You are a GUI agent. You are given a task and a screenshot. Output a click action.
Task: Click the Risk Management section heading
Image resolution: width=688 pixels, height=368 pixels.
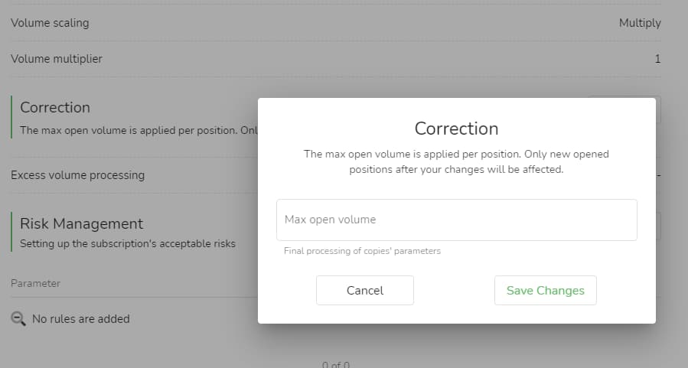(x=82, y=223)
